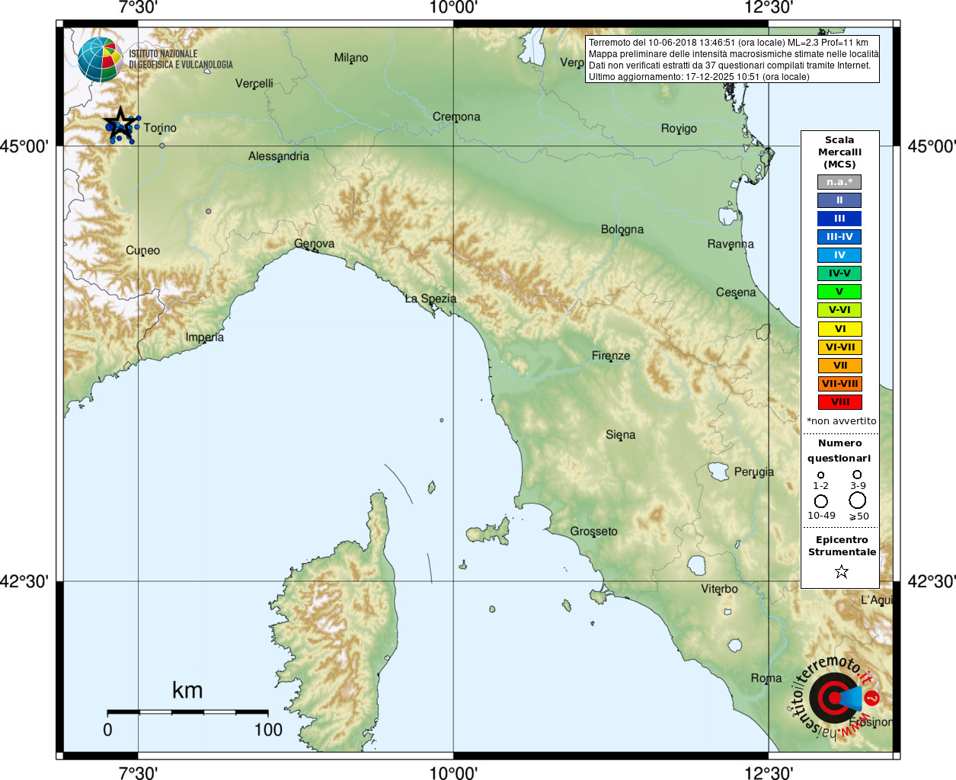Click the Cremona city label
The image size is (956, 780).
(x=456, y=117)
